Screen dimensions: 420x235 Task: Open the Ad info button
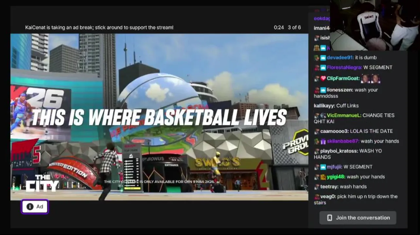click(35, 207)
